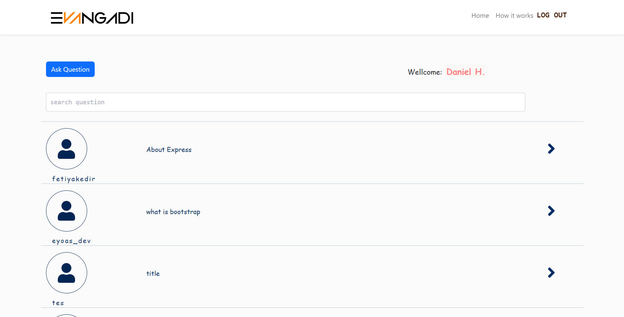Open the About Express question

pyautogui.click(x=169, y=150)
